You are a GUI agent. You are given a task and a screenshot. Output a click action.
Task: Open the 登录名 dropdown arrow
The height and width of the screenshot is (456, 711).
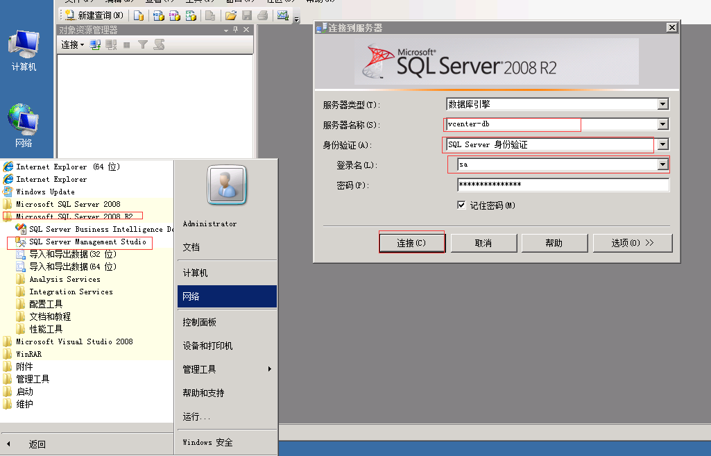(663, 164)
